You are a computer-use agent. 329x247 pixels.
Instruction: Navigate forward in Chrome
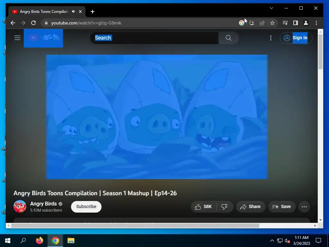tap(23, 23)
